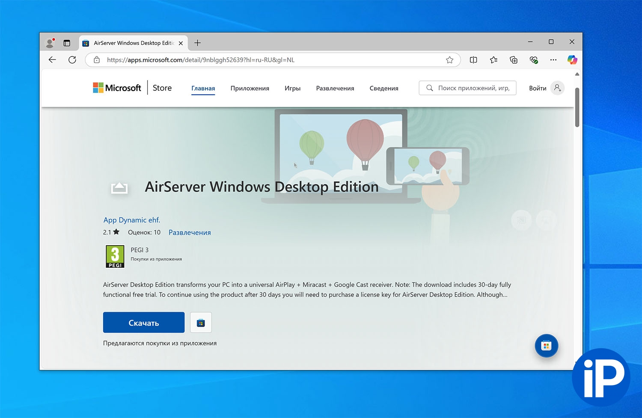Click the page vertical scrollbar thumb
The height and width of the screenshot is (418, 642).
coord(577,107)
